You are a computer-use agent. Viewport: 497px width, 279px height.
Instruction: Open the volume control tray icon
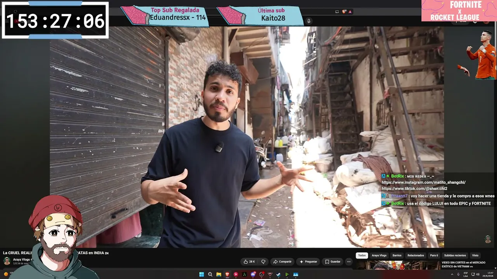[478, 274]
